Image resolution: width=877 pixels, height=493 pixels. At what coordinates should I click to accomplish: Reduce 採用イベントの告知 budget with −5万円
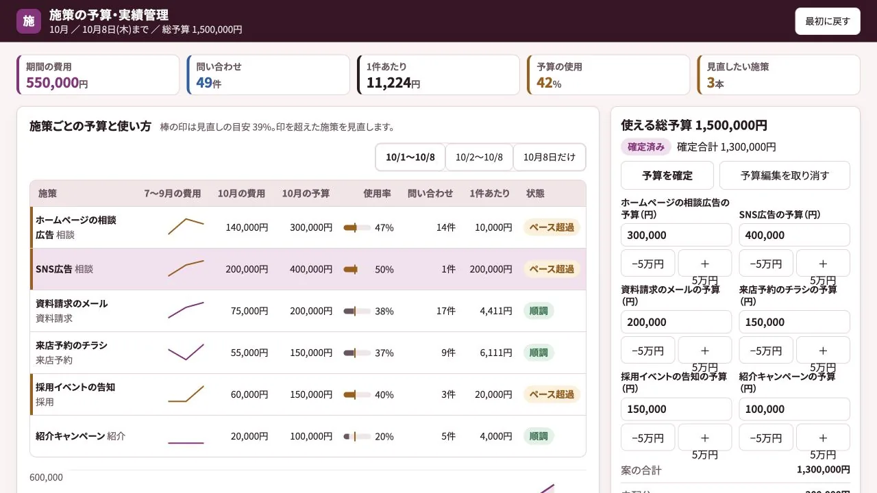pyautogui.click(x=648, y=438)
